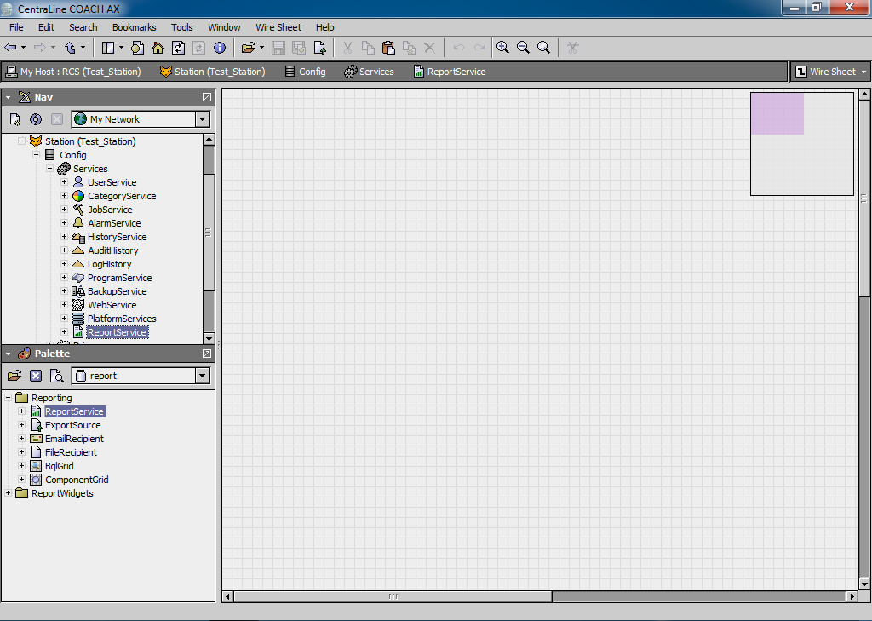Click the UserService person icon
This screenshot has width=872, height=621.
click(x=78, y=182)
